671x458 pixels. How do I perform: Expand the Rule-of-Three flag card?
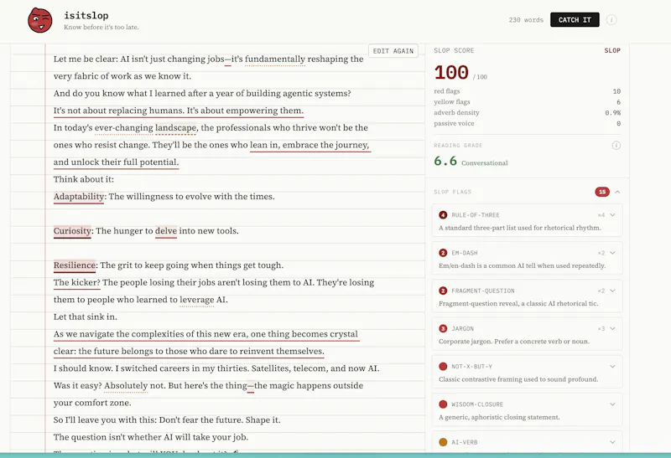pyautogui.click(x=612, y=215)
